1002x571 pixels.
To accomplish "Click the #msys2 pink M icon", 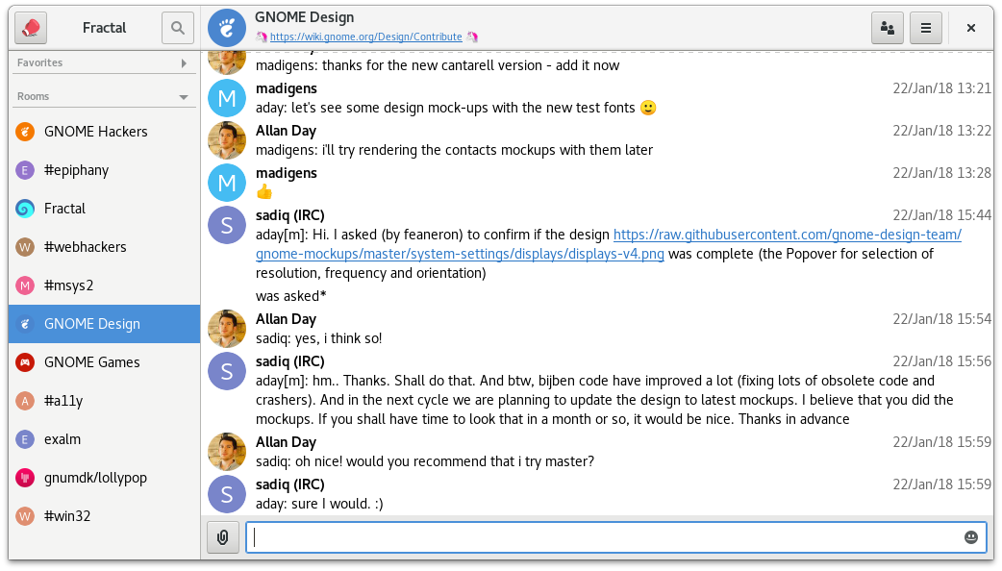I will click(x=25, y=285).
